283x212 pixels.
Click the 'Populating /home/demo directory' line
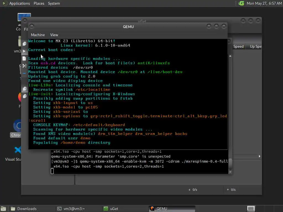pos(72,143)
